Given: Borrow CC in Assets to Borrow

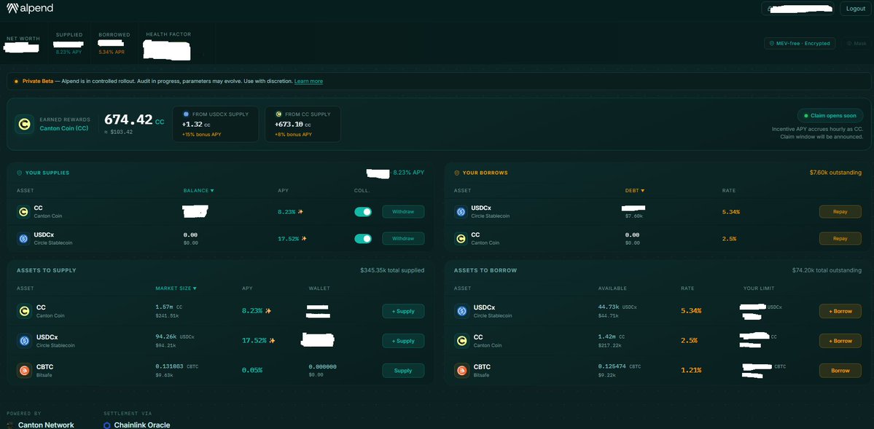Looking at the screenshot, I should click(840, 341).
